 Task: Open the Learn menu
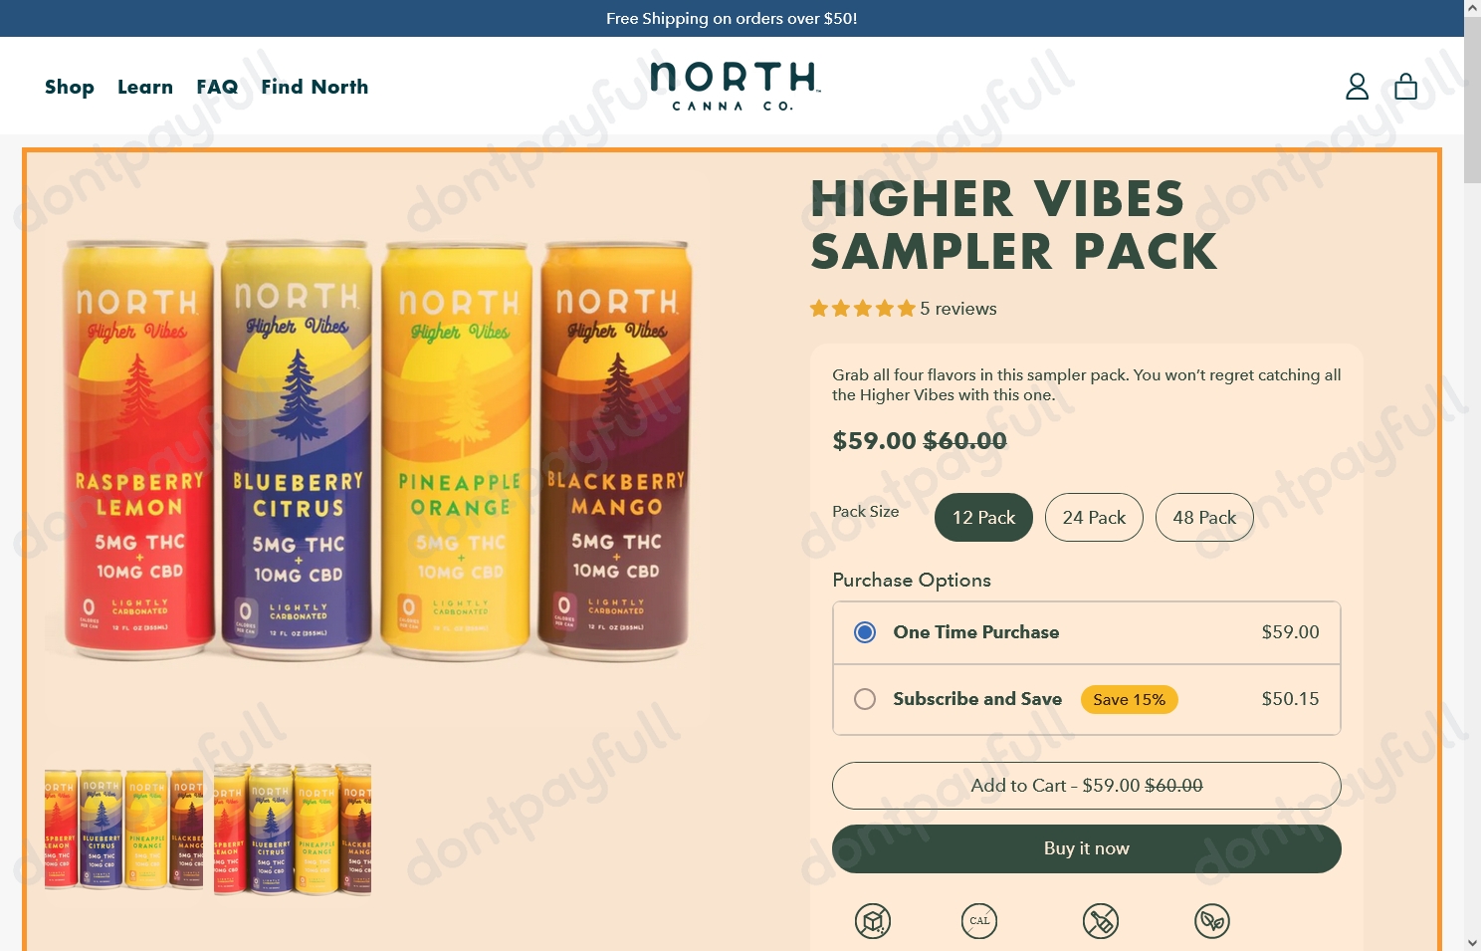(x=145, y=87)
